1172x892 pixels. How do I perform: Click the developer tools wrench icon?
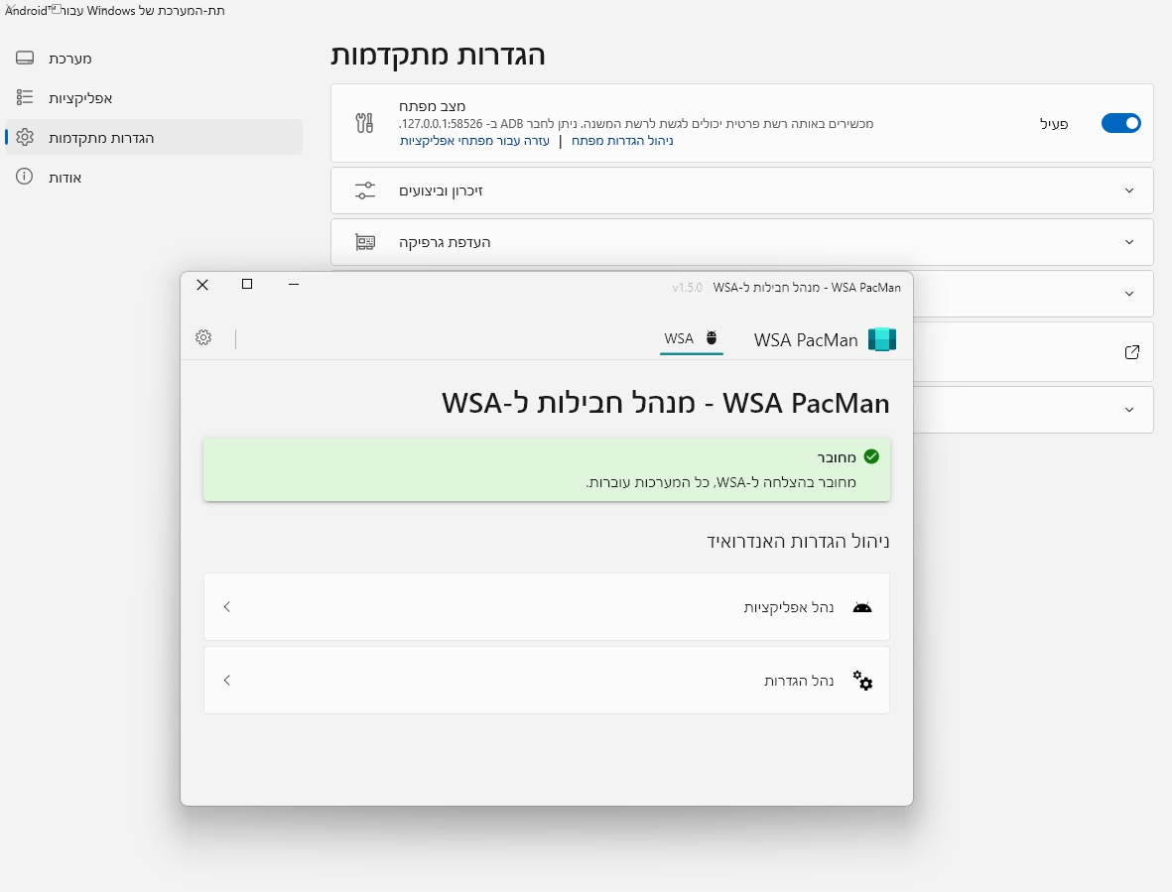click(x=364, y=123)
